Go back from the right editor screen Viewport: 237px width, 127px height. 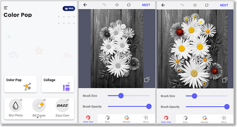(163, 5)
